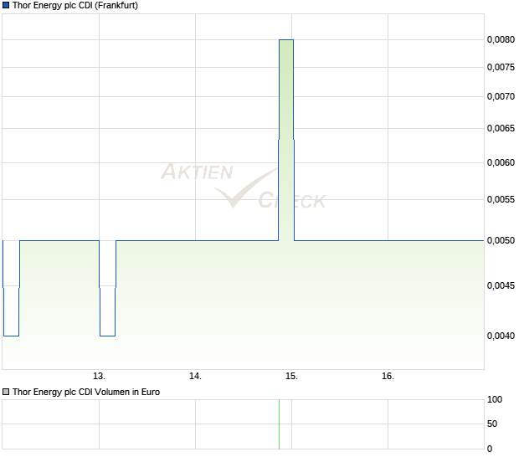Click the '16.' date axis label
The height and width of the screenshot is (457, 519).
tap(388, 377)
